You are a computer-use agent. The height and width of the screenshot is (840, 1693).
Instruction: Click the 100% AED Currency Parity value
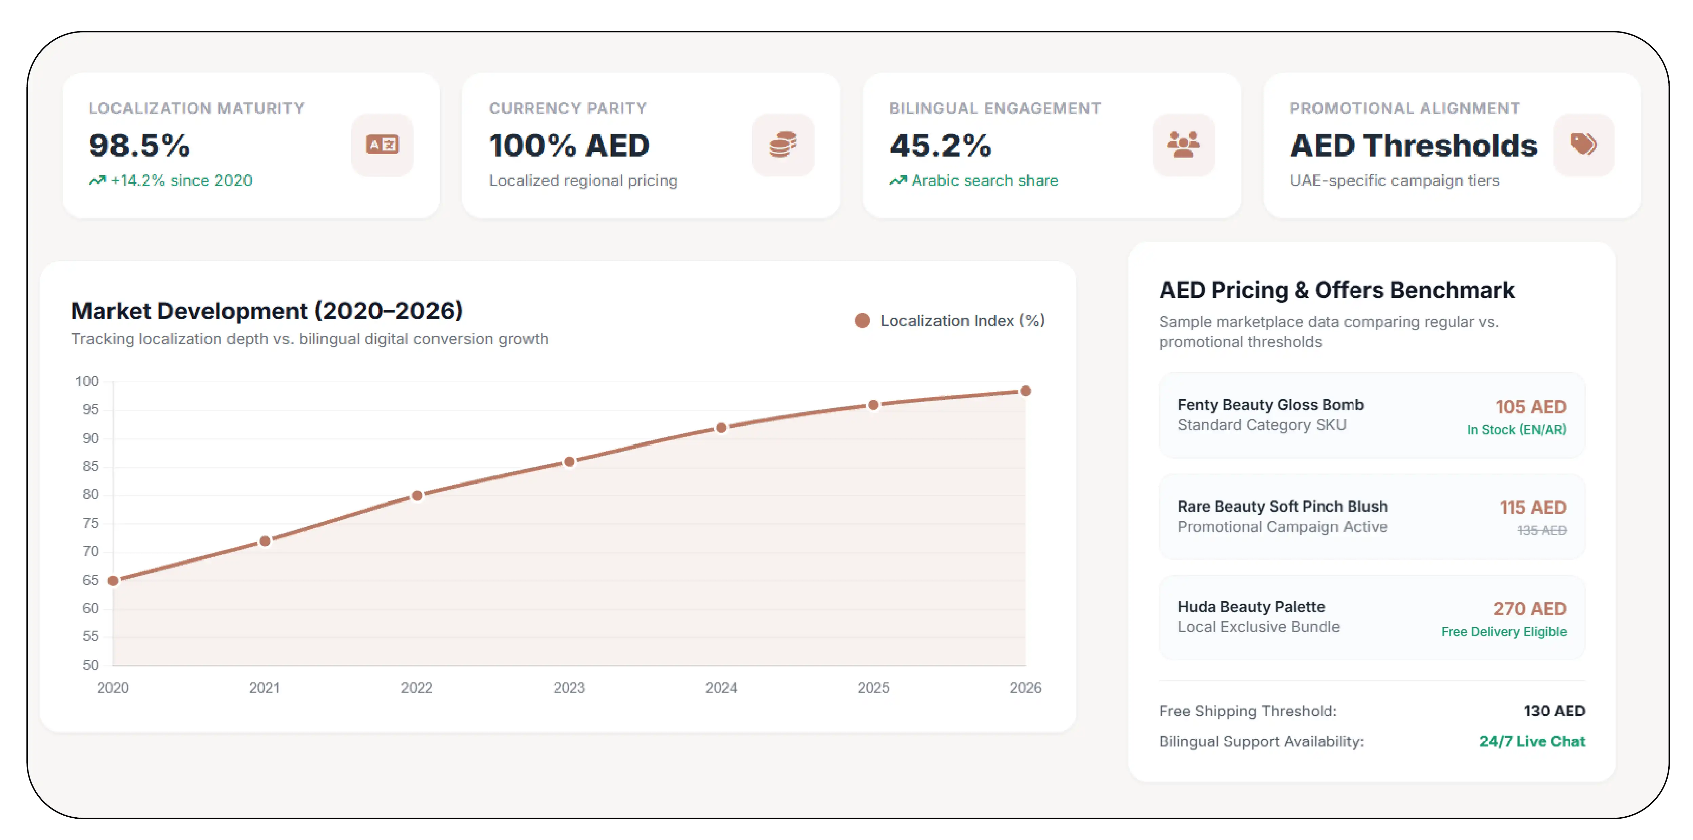569,145
